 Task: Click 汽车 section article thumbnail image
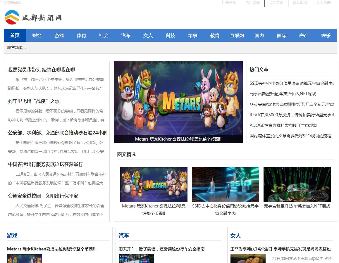click(136, 259)
